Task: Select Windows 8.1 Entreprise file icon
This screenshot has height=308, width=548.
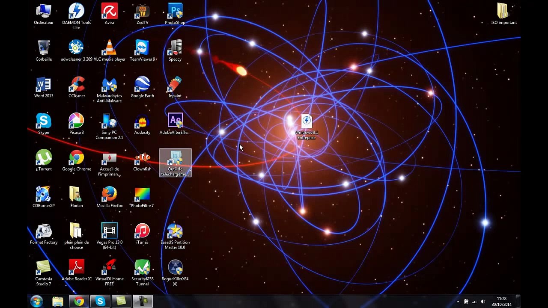Action: (307, 127)
